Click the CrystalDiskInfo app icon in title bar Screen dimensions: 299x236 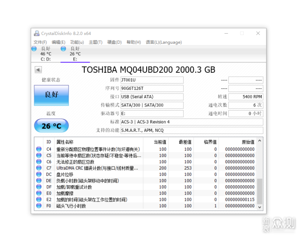coord(37,33)
